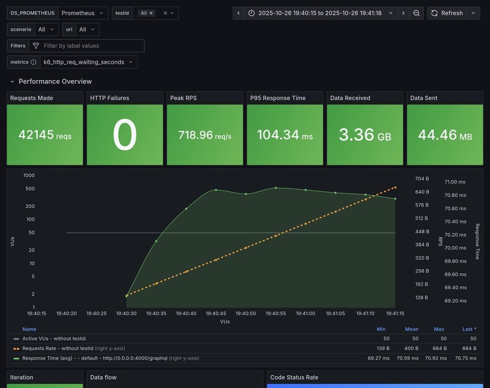Click the metrics info icon

click(33, 62)
